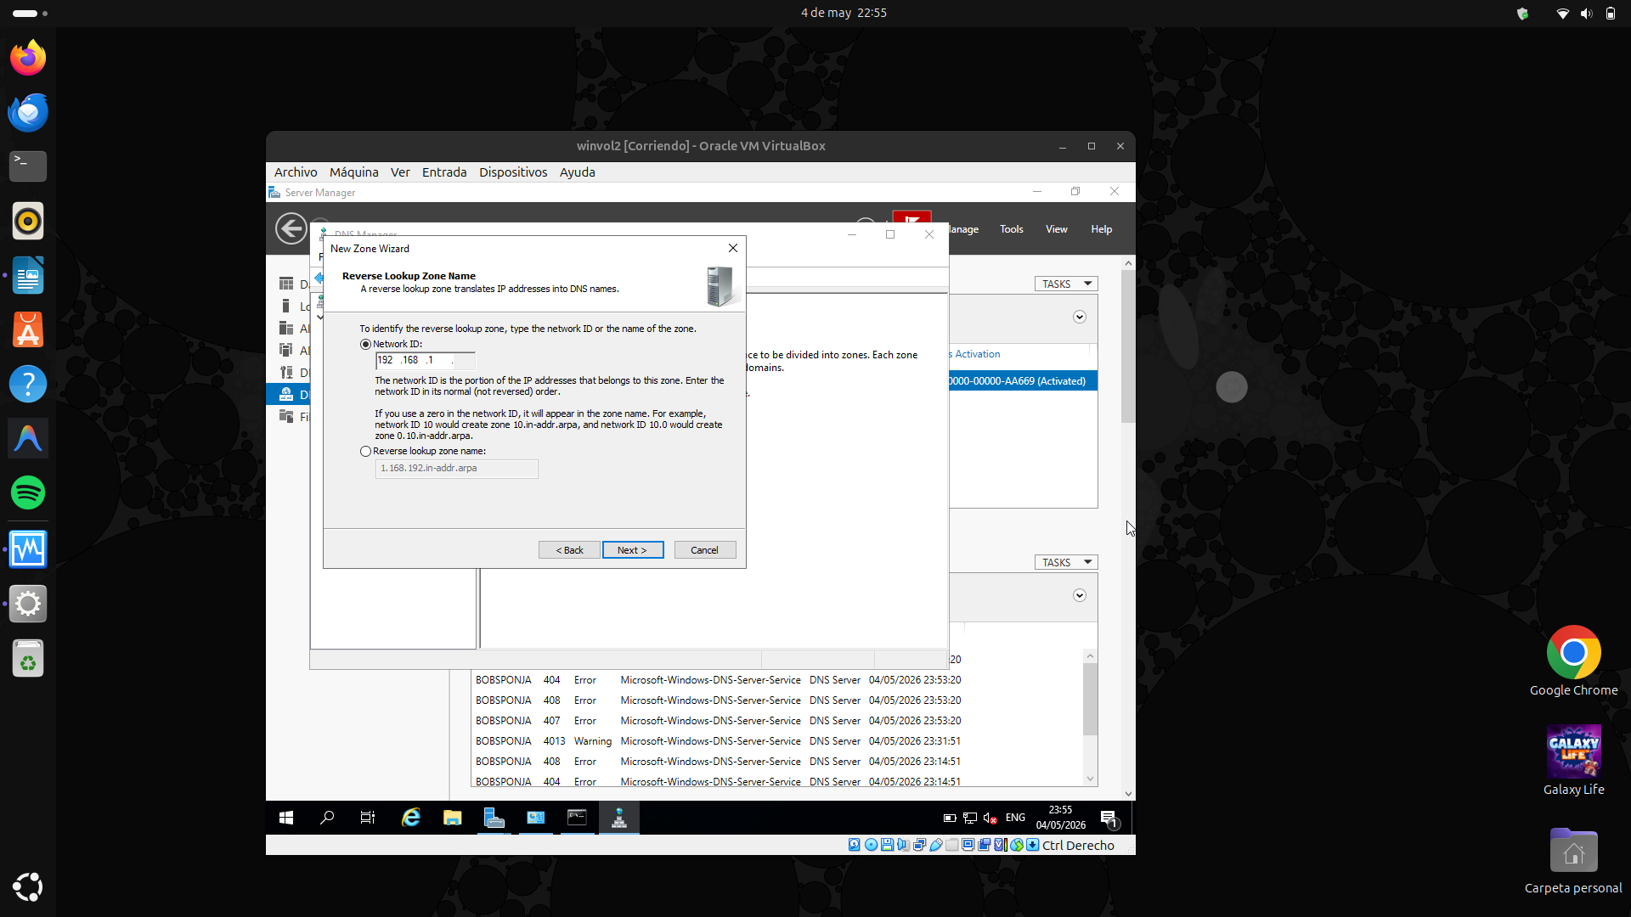Image resolution: width=1631 pixels, height=917 pixels.
Task: Open Carpeta personal desktop folder
Action: (x=1573, y=859)
